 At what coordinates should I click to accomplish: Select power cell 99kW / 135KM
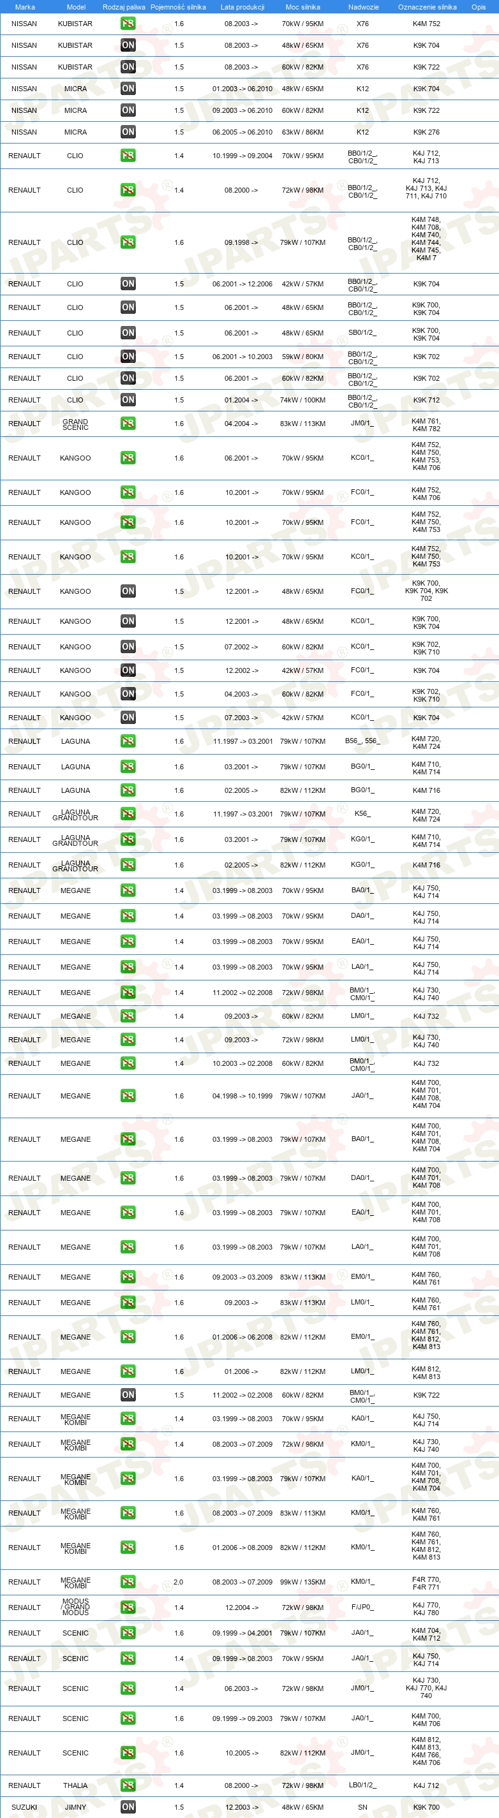tap(303, 1581)
